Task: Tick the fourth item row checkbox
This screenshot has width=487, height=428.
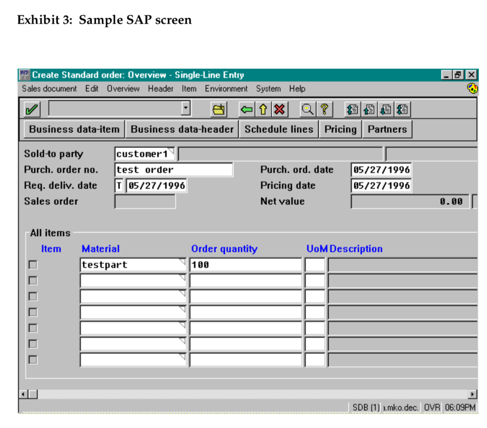Action: [x=33, y=312]
